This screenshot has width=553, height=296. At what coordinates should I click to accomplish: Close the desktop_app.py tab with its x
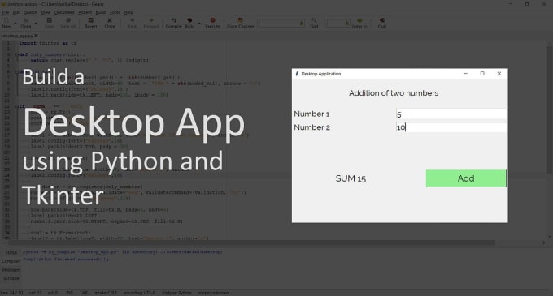pos(37,36)
